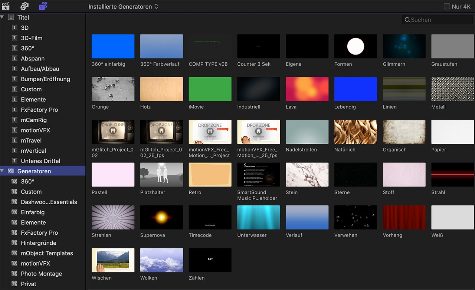Click the generator icon beside Hintergründe

[x=14, y=243]
